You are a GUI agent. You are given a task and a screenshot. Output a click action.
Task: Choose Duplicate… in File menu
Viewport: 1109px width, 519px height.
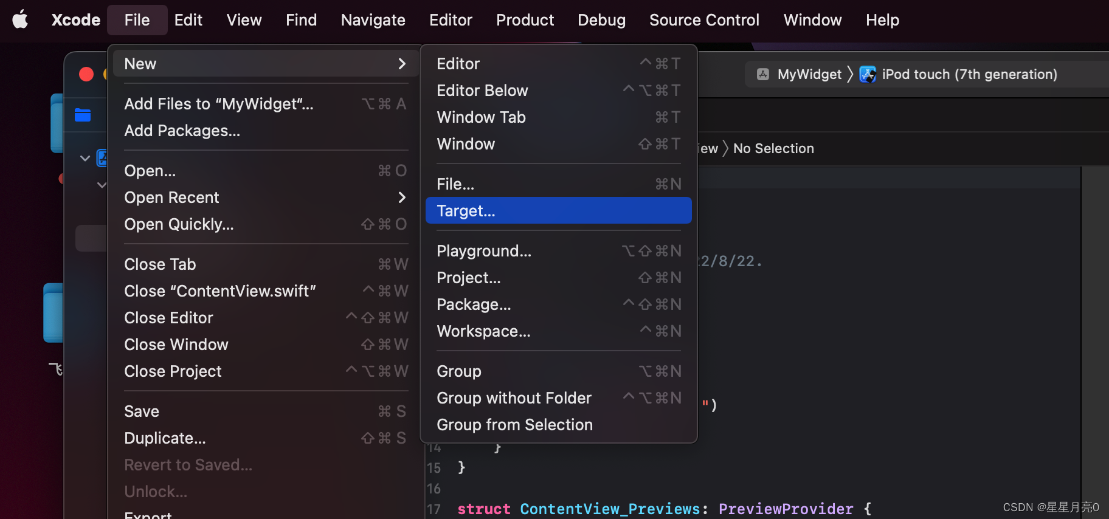click(266, 438)
